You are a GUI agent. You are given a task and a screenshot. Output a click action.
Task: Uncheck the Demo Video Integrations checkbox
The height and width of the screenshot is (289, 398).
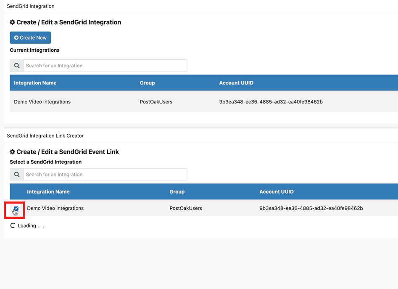(x=16, y=209)
